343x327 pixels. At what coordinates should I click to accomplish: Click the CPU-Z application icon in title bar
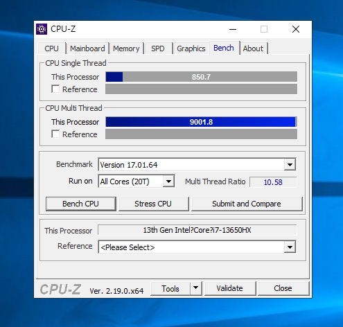(x=42, y=29)
